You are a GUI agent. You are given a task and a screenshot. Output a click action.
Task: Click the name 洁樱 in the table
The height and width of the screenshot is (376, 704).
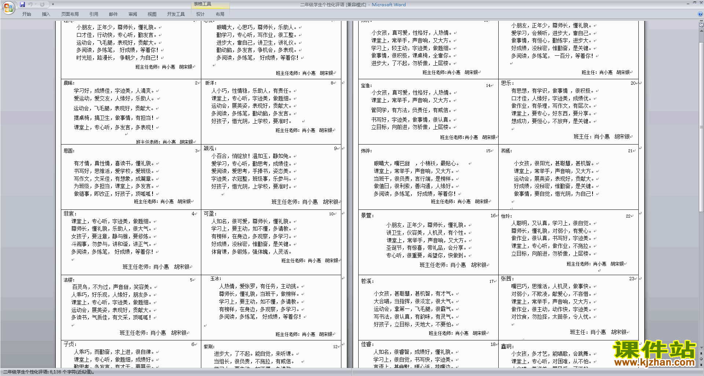(69, 280)
